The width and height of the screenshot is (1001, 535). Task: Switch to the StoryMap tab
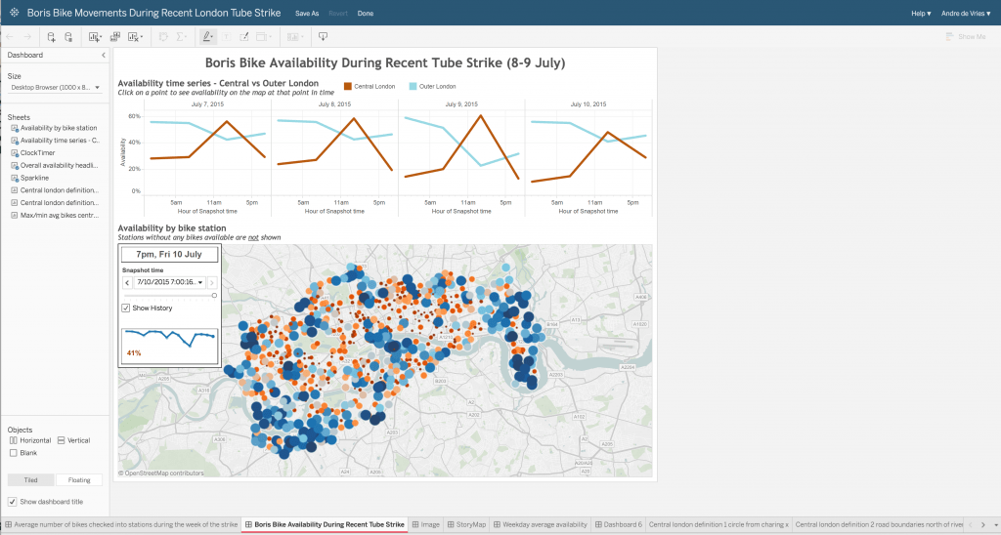[468, 525]
